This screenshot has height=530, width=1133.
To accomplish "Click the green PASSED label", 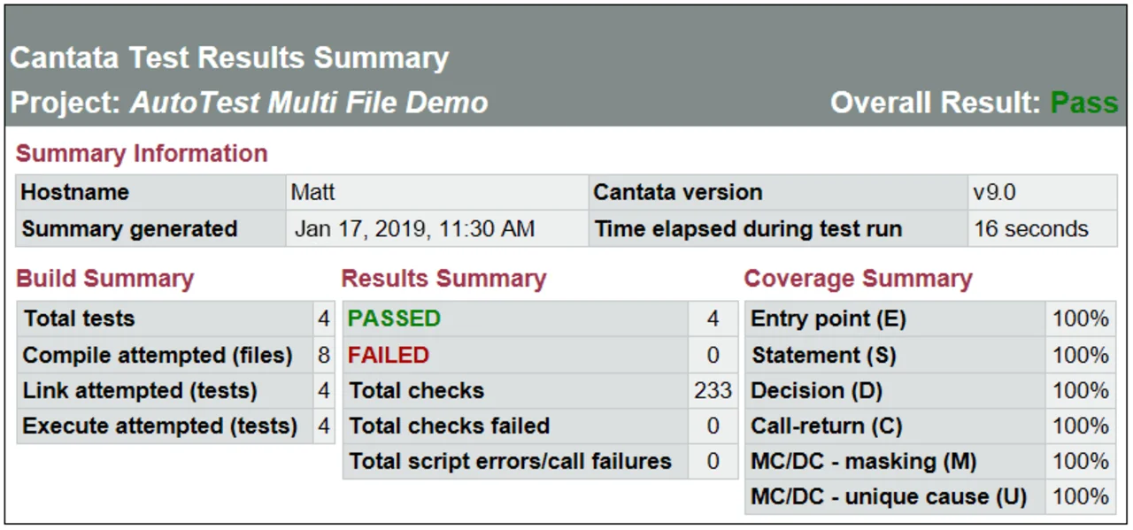I will (394, 319).
